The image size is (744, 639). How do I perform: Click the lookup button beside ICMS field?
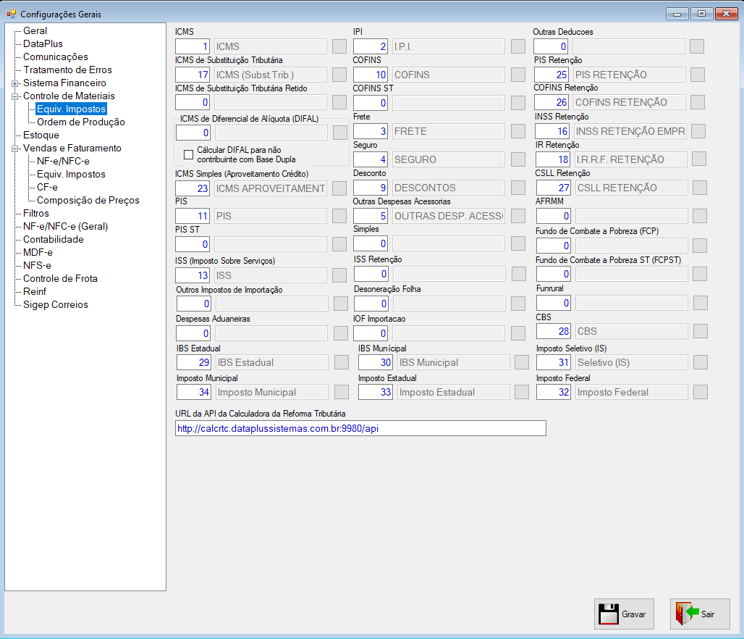pos(339,46)
